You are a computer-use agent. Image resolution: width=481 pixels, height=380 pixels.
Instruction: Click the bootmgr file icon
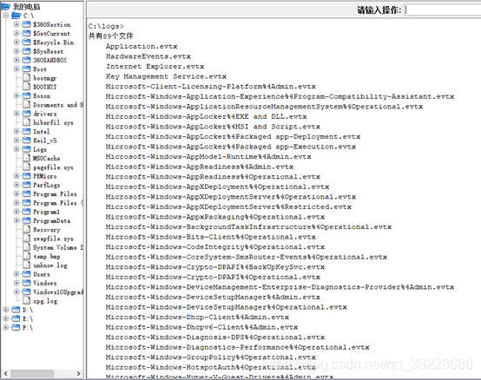point(27,78)
